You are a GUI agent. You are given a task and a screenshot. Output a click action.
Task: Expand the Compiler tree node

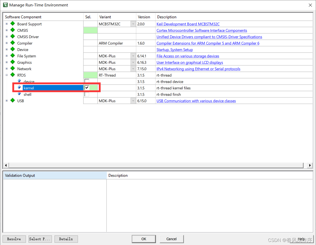coord(7,43)
